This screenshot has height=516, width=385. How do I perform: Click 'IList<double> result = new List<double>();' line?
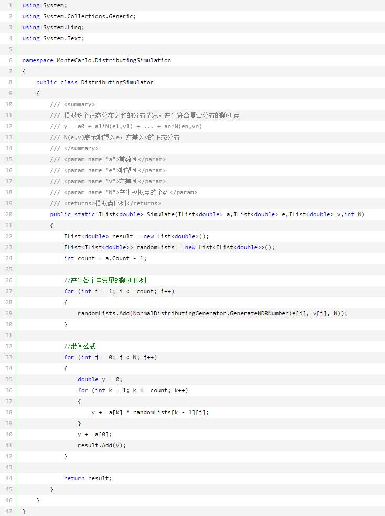click(x=136, y=236)
